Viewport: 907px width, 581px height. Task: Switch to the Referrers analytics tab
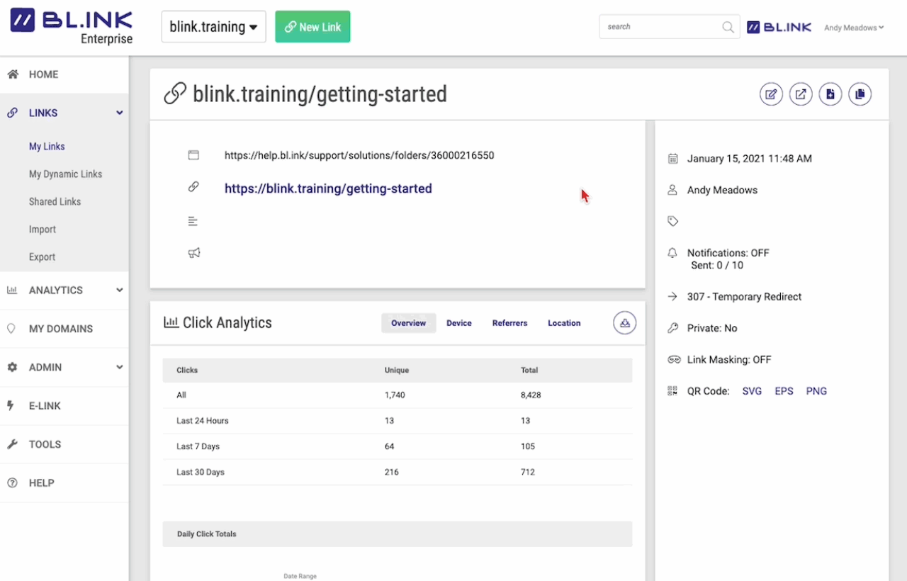pyautogui.click(x=510, y=323)
